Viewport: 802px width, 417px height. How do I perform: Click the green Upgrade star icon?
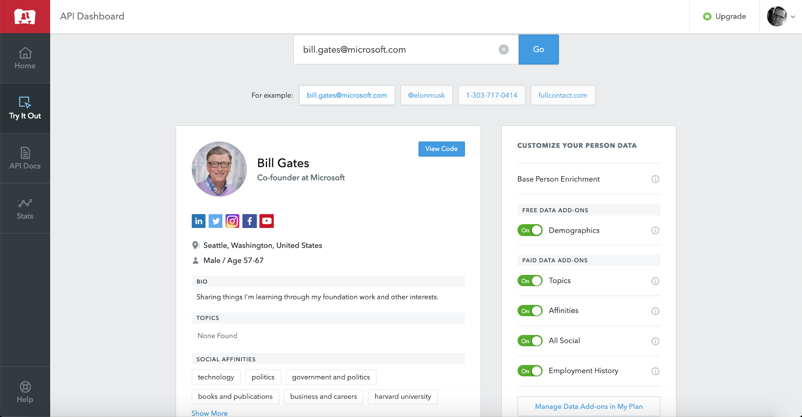(x=707, y=16)
